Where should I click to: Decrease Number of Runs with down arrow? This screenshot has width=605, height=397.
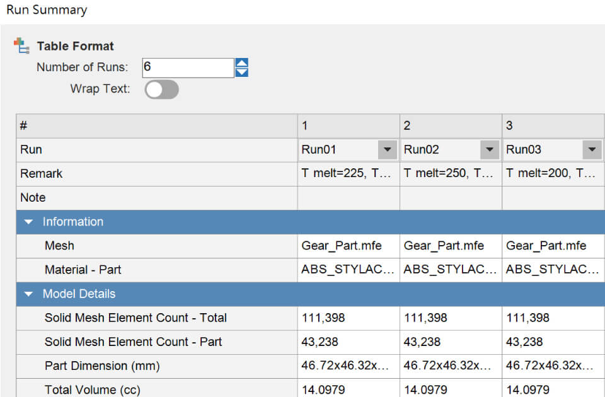coord(241,72)
